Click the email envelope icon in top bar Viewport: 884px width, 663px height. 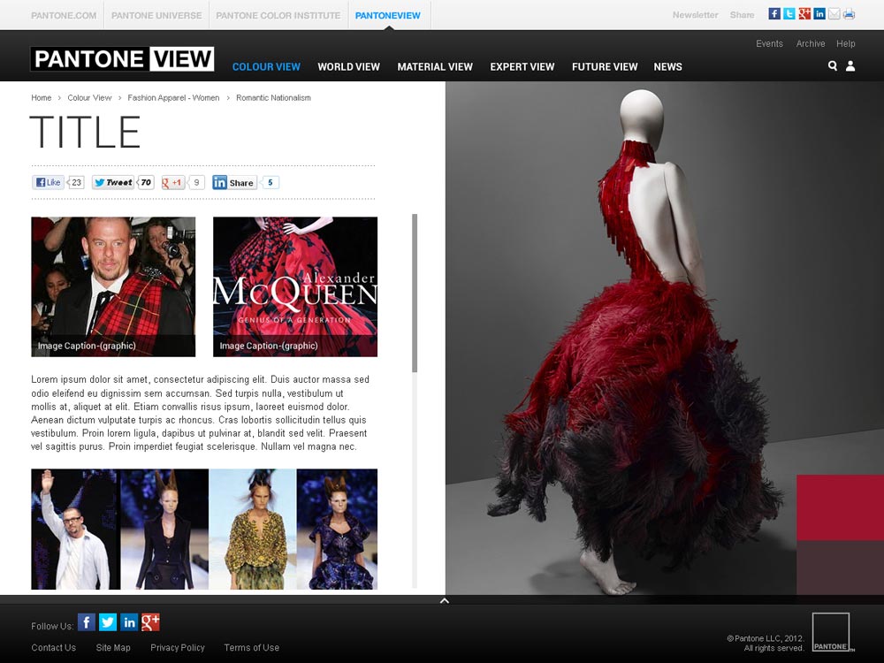(x=834, y=14)
